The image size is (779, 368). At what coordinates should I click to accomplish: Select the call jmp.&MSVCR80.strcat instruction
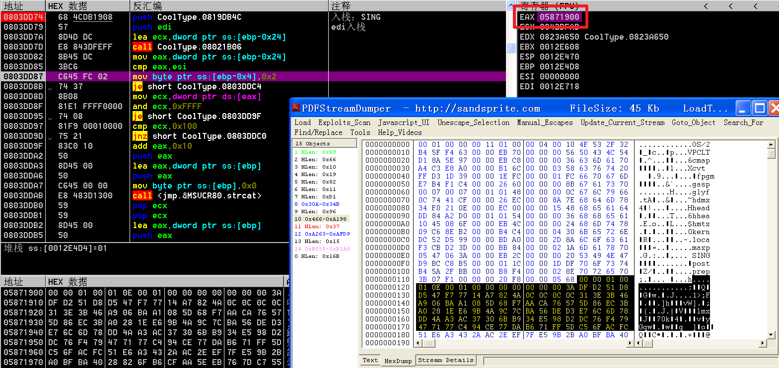pyautogui.click(x=197, y=195)
